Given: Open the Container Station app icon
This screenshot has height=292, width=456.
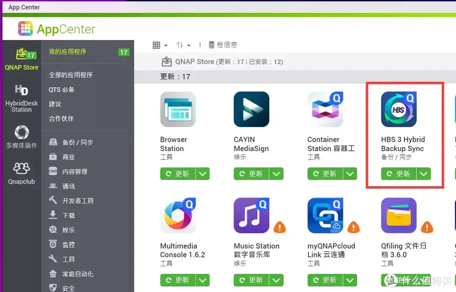Looking at the screenshot, I should (x=325, y=109).
